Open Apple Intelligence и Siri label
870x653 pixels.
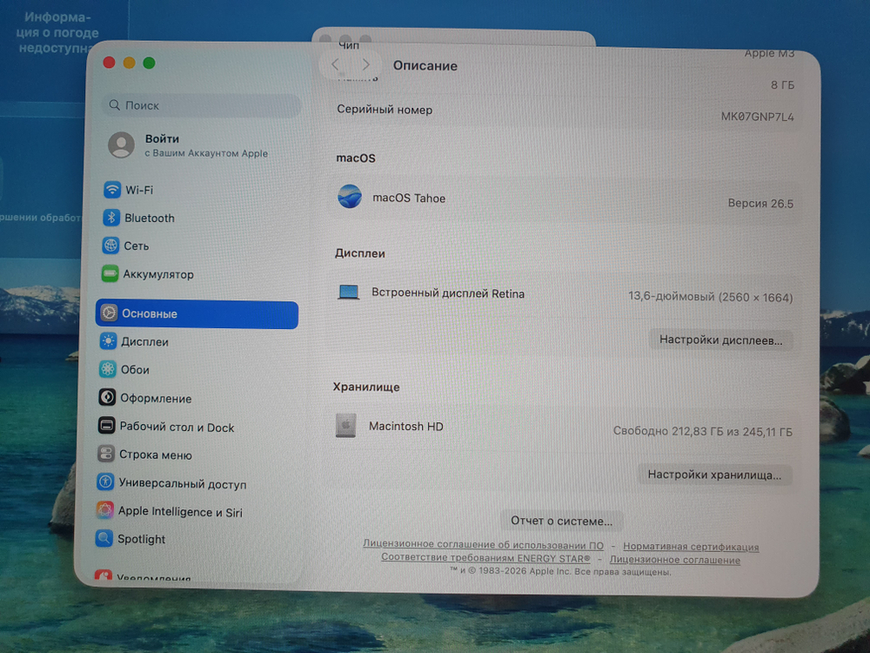click(x=180, y=511)
